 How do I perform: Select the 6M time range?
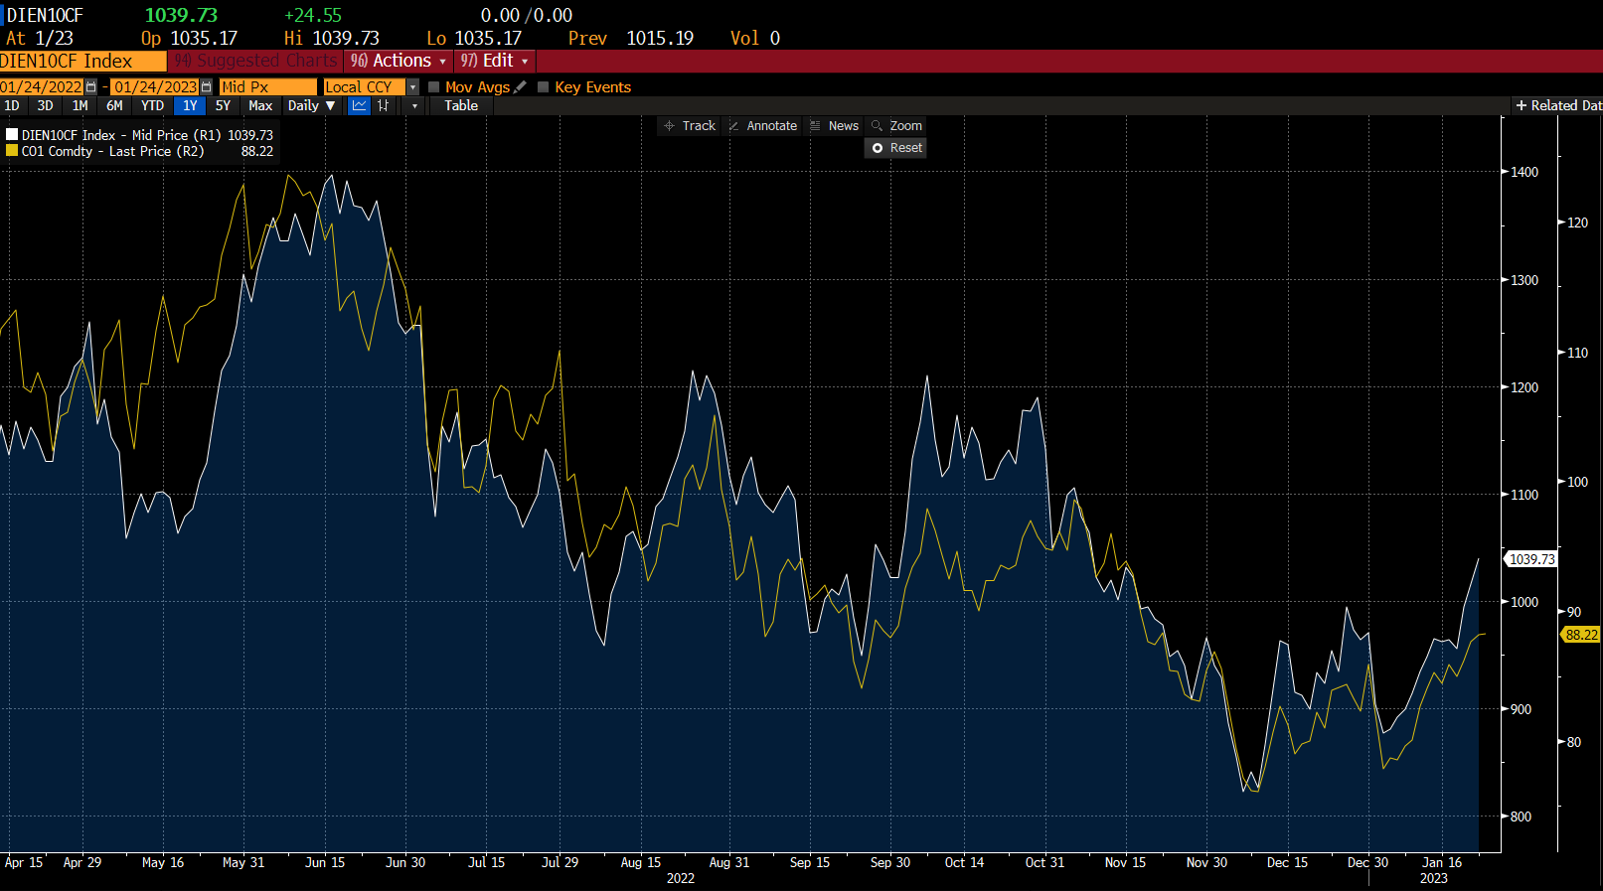click(x=114, y=105)
